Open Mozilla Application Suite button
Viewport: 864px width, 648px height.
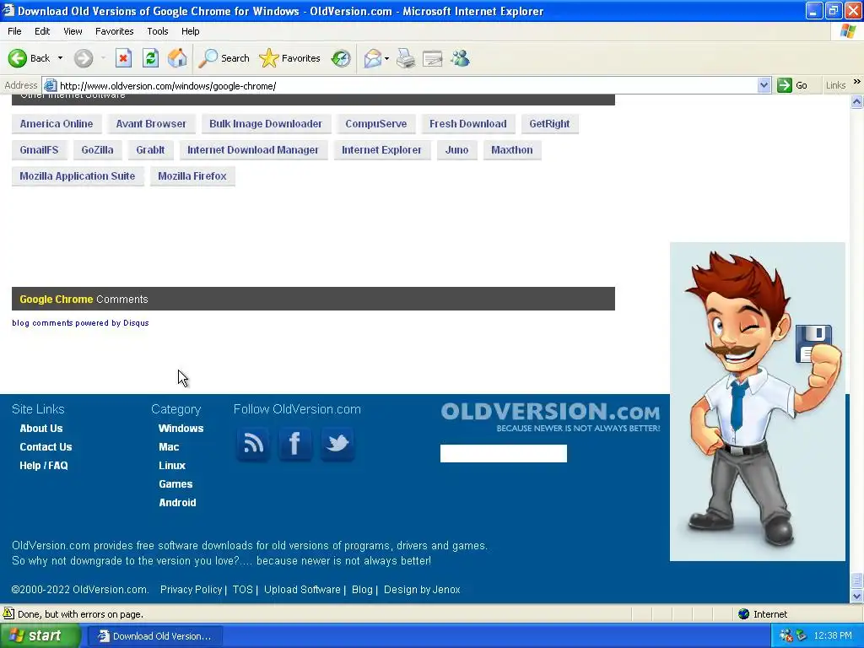[x=77, y=175]
